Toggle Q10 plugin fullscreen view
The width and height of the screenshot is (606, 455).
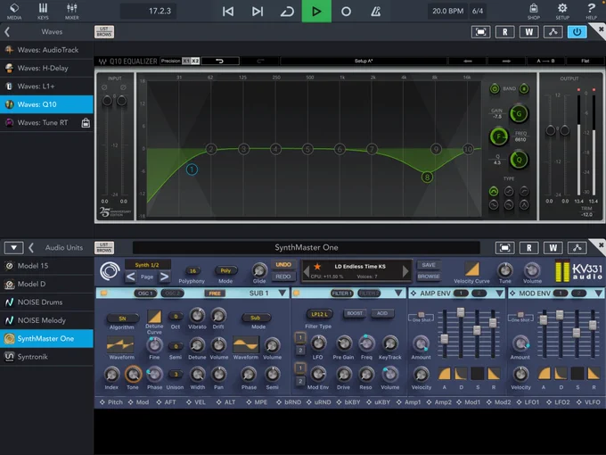click(480, 32)
